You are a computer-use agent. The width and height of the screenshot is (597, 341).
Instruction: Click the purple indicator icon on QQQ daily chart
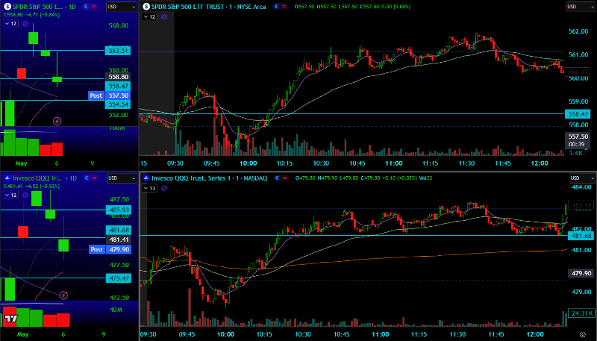(25, 195)
